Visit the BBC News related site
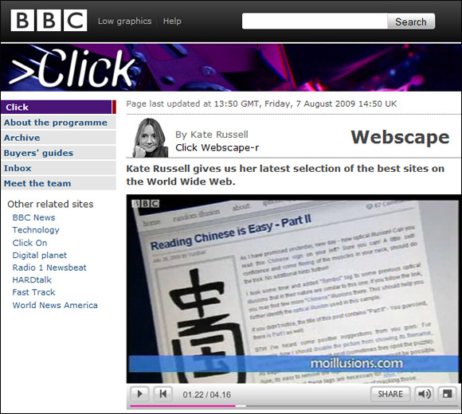This screenshot has height=414, width=462. [x=33, y=217]
